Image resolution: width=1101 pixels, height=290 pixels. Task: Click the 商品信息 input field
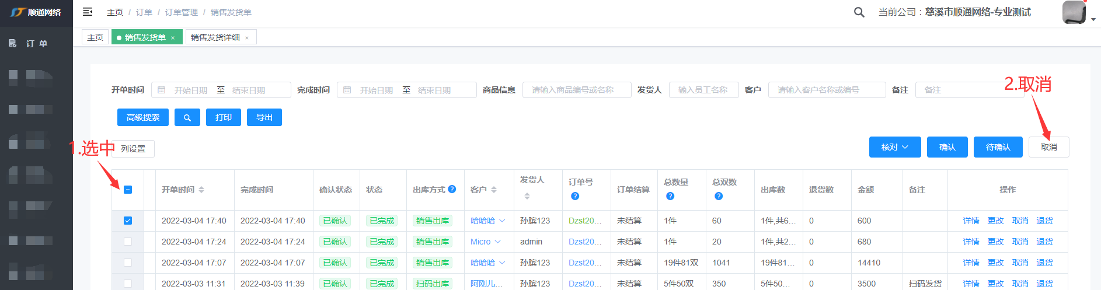577,90
